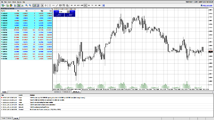Image resolution: width=214 pixels, height=120 pixels.
Task: Select the trendline drawing tool
Action: pyautogui.click(x=57, y=5)
